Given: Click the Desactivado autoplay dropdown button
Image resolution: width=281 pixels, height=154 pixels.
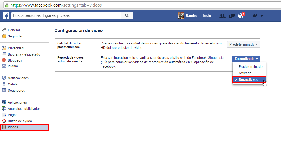Looking at the screenshot, I should pyautogui.click(x=246, y=59).
